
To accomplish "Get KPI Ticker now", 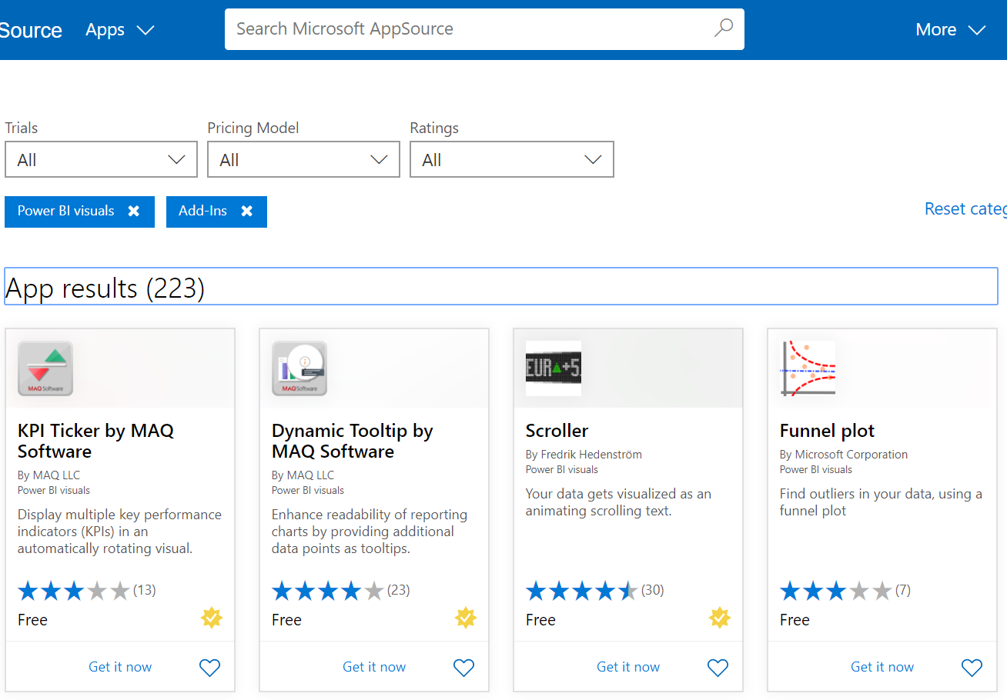I will point(120,667).
